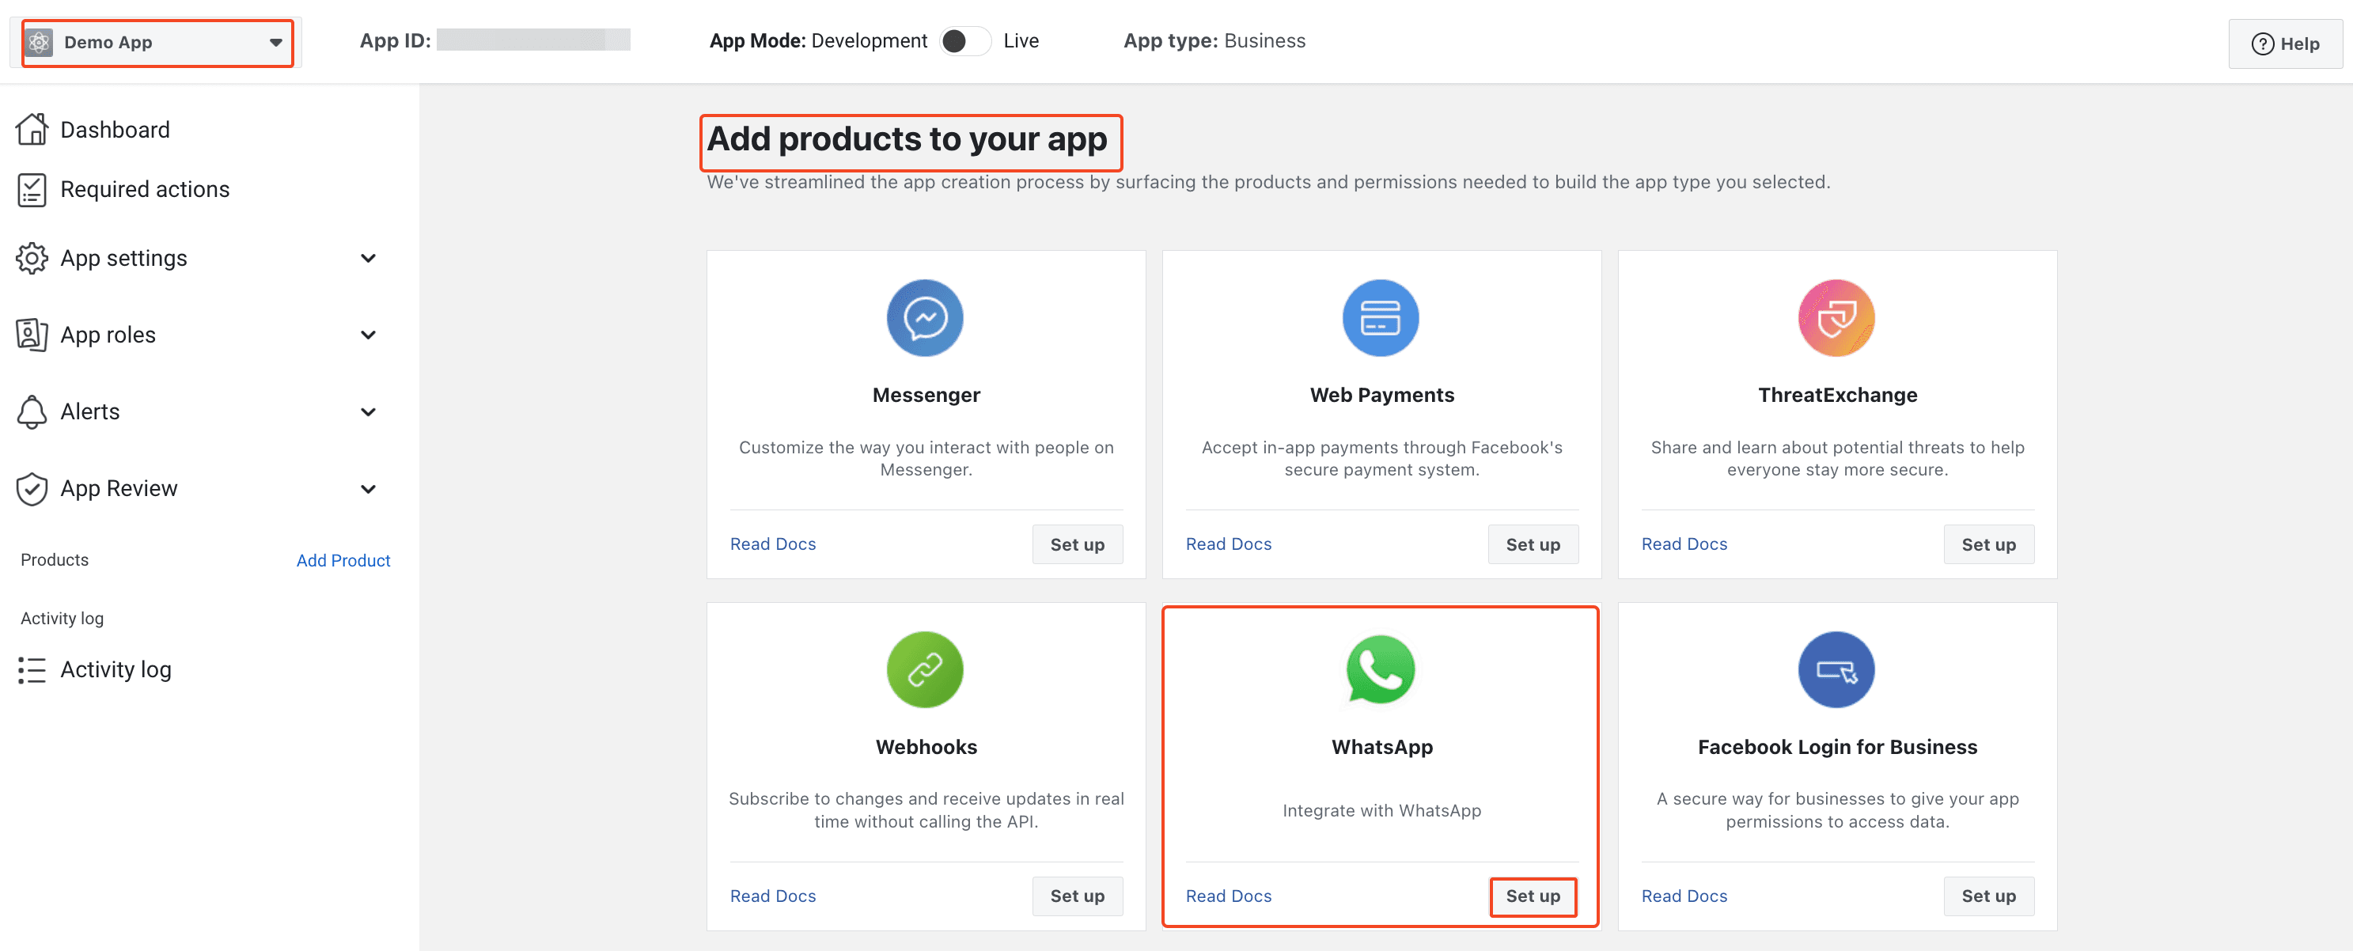Open Dashboard in the sidebar
This screenshot has width=2353, height=951.
pyautogui.click(x=115, y=130)
